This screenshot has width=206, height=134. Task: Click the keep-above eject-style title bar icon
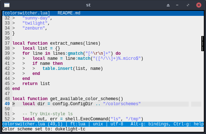click(168, 5)
